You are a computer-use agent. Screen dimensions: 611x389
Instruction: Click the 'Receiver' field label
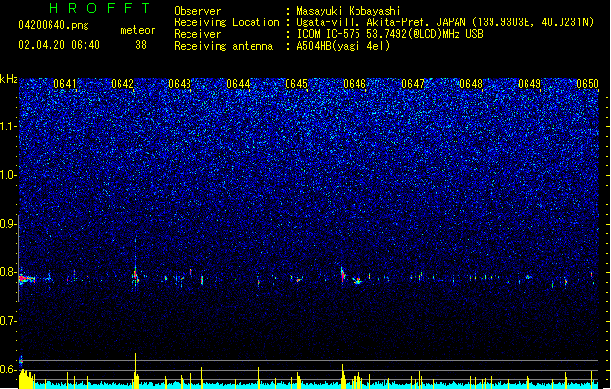coord(197,34)
